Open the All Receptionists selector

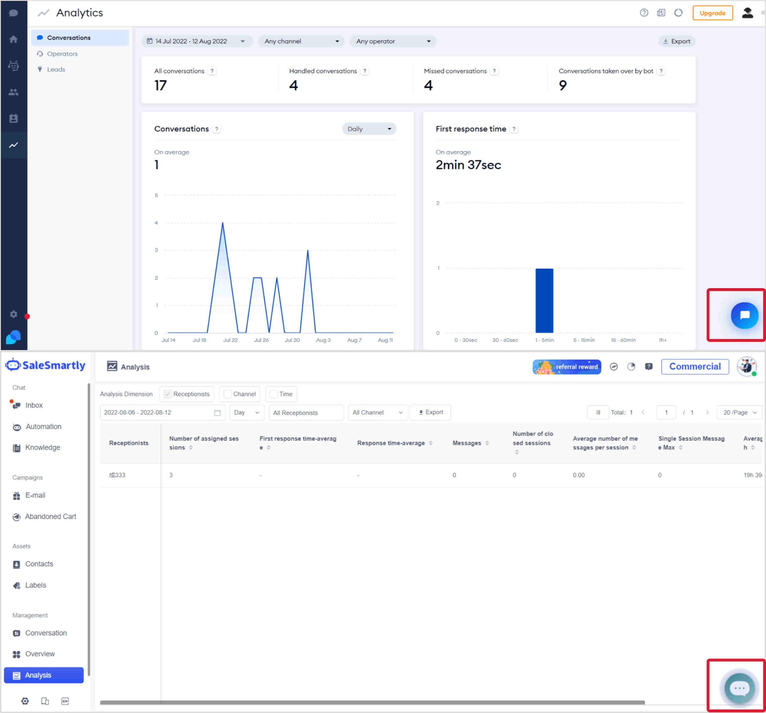[x=306, y=413]
